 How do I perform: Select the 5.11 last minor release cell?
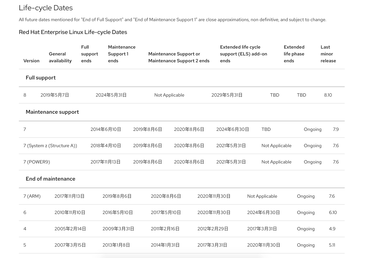click(332, 245)
